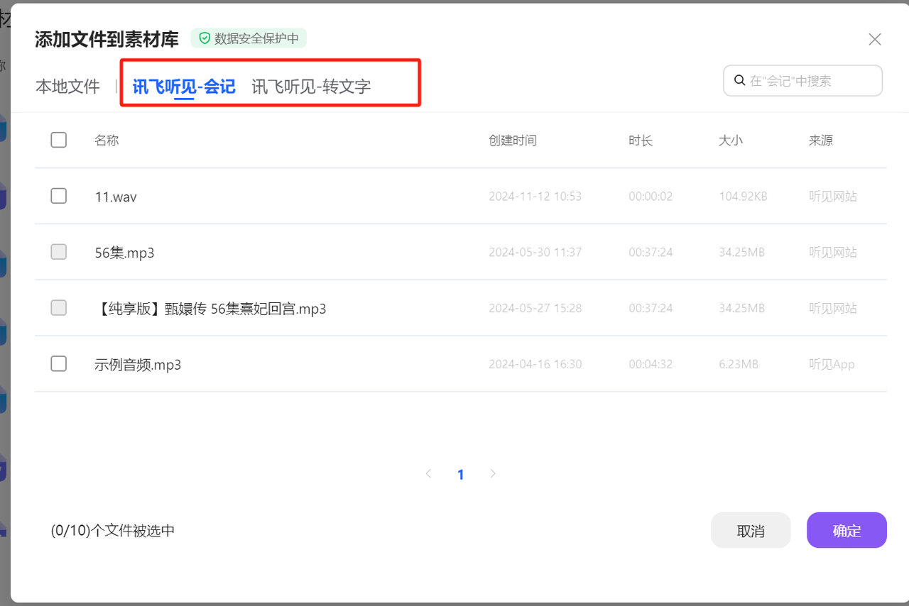Screen dimensions: 909x606
Task: Check the box for 示例音频.mp3
Action: 59,364
